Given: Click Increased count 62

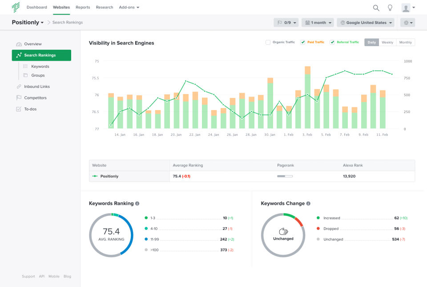Looking at the screenshot, I should pos(396,218).
